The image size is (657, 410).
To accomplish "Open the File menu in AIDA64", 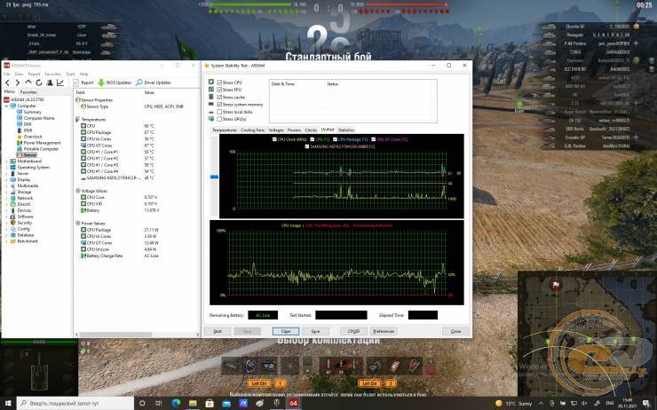I will click(7, 74).
